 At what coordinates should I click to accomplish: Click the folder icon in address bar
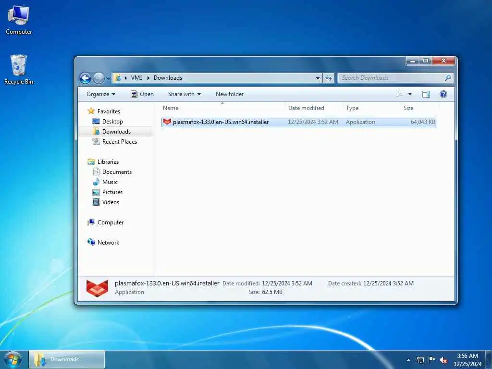(x=118, y=78)
